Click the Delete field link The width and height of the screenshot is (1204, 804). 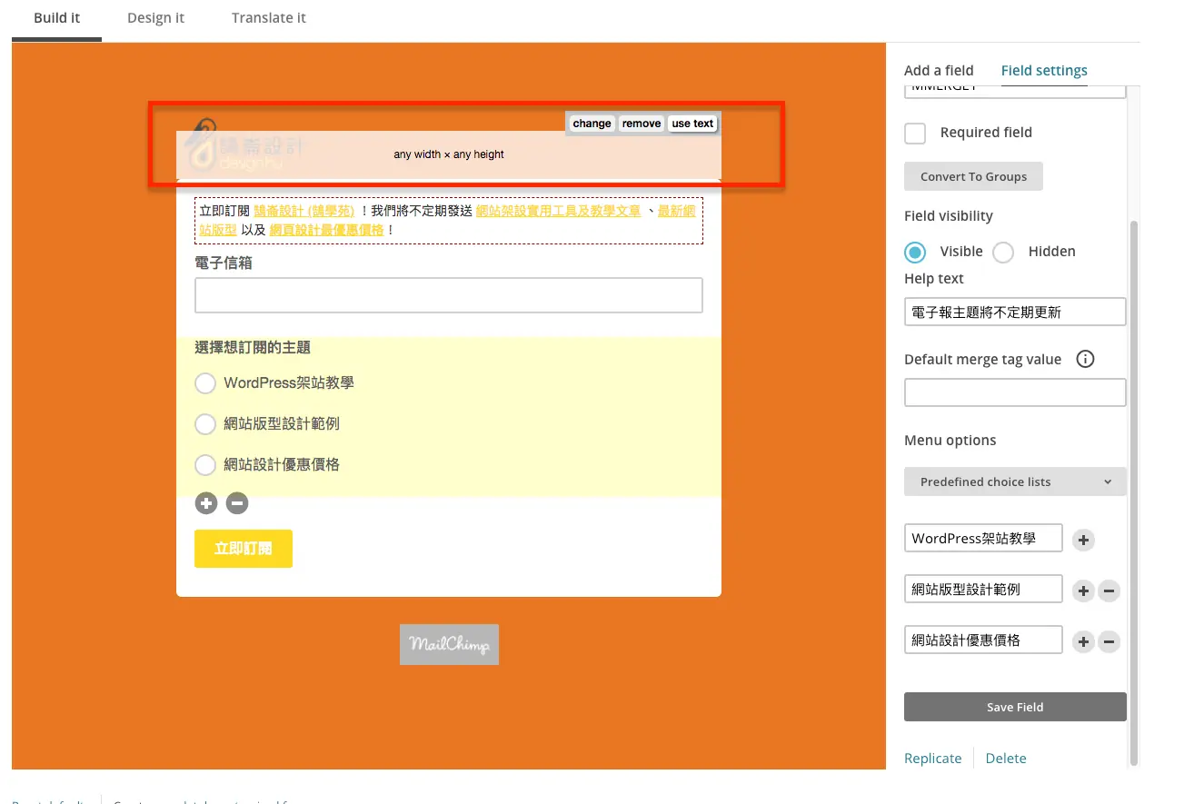pyautogui.click(x=1006, y=759)
